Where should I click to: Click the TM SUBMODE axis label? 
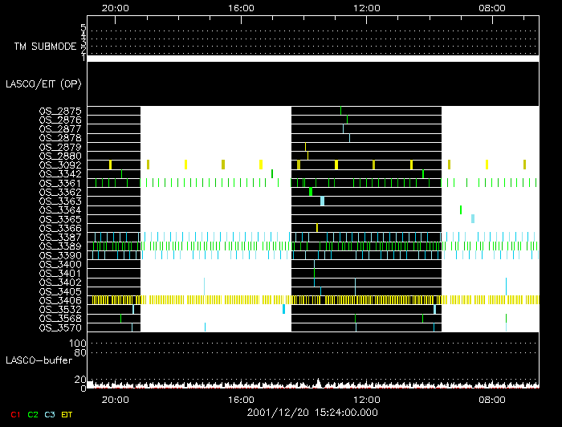pyautogui.click(x=45, y=46)
